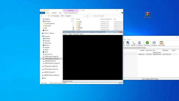
Task: Open Herramientas de aplicación tab
Action: coord(71,13)
